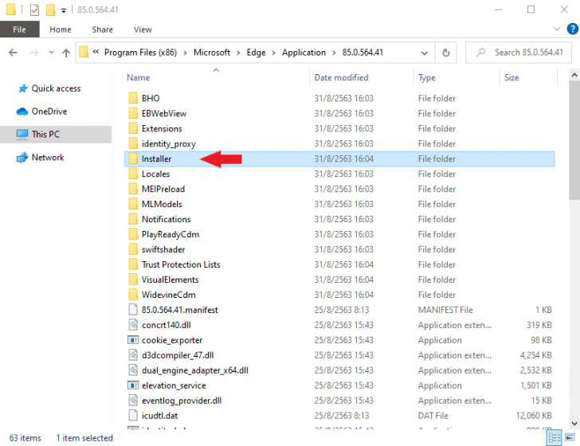Select the VisualElements folder icon
Screen dimensions: 580x446
[133, 280]
